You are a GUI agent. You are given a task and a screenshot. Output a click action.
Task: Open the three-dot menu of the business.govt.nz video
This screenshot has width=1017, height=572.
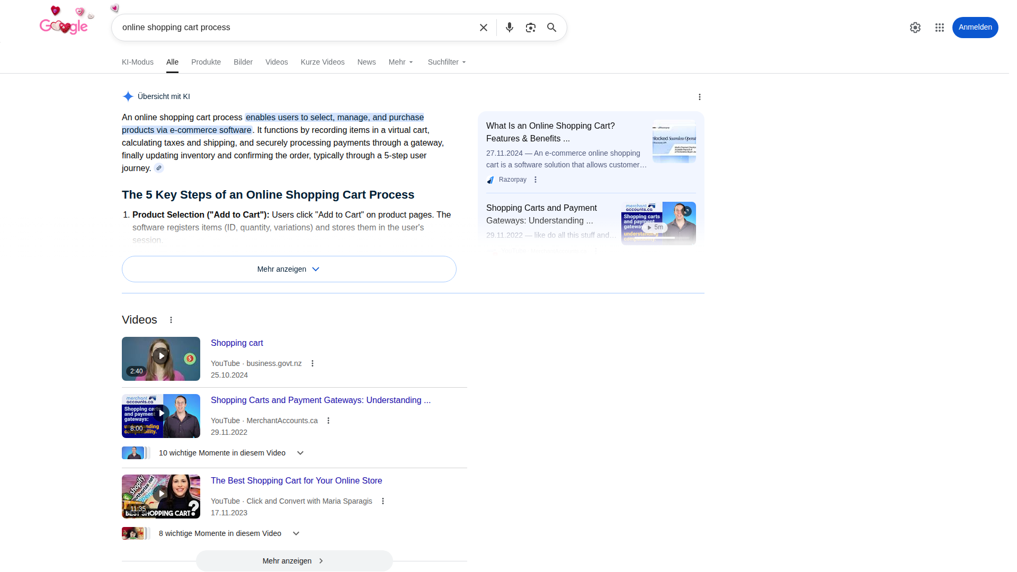(x=312, y=363)
